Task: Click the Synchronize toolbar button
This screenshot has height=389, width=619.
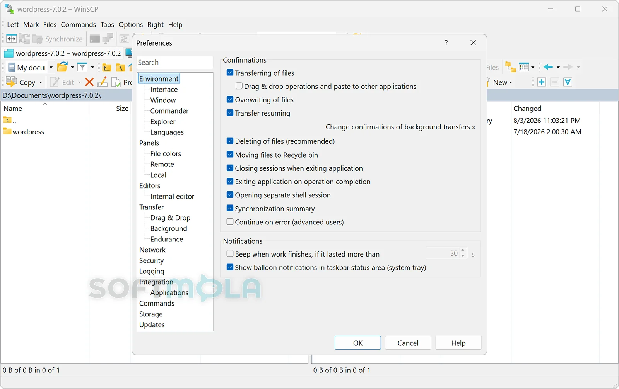Action: tap(58, 39)
